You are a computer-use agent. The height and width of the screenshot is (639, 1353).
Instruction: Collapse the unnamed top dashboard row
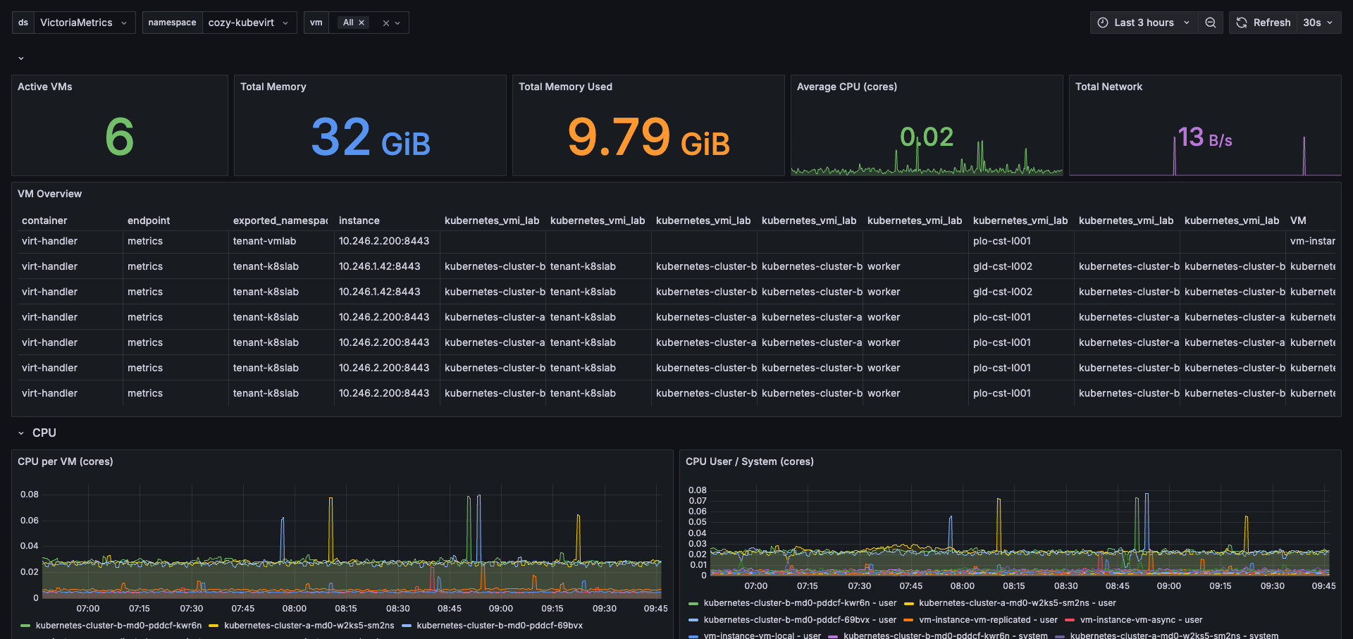[21, 58]
